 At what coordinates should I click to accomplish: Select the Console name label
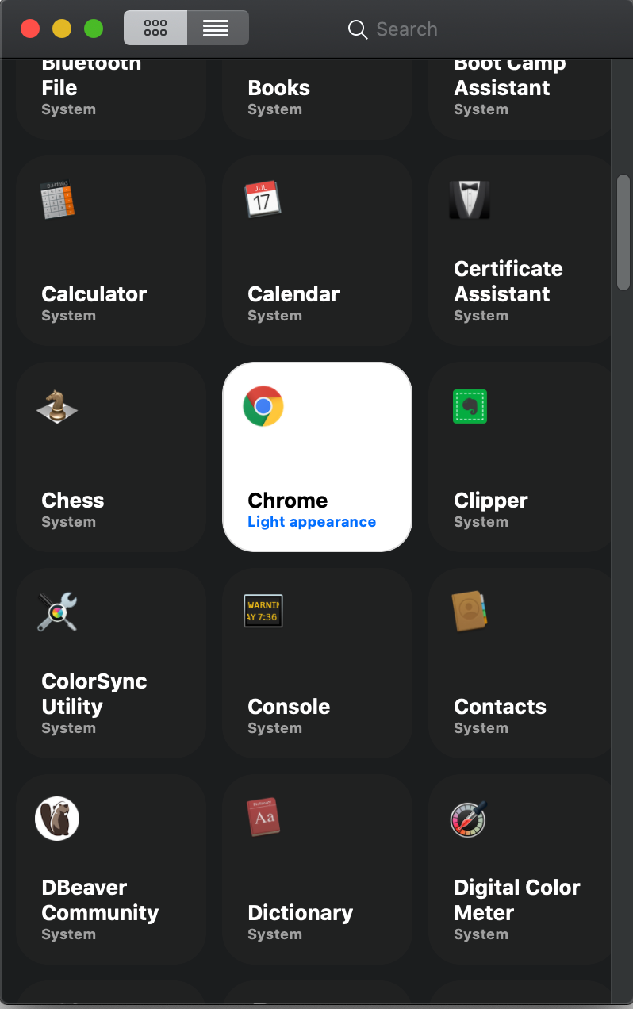(289, 707)
